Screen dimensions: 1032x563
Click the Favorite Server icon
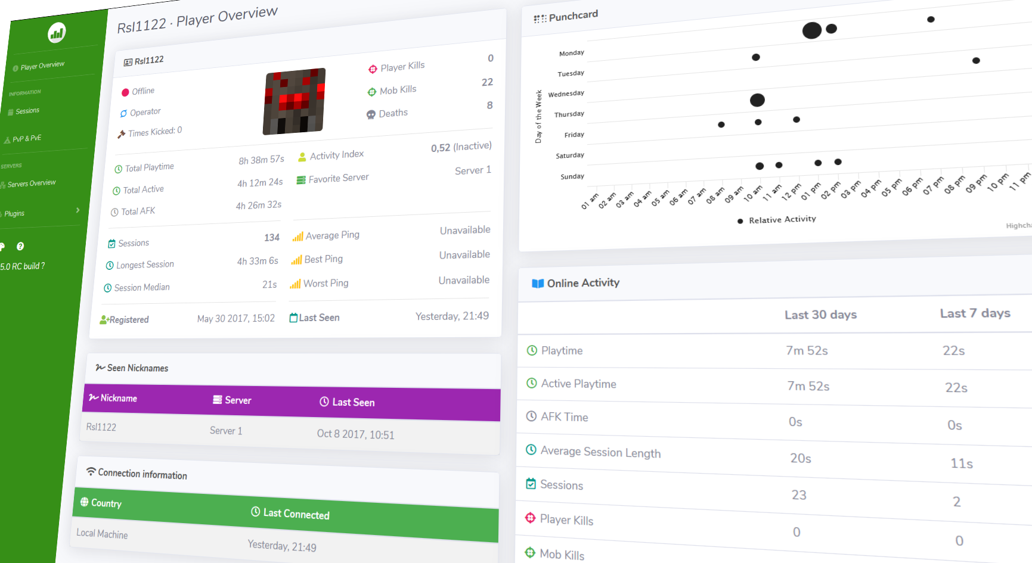pyautogui.click(x=301, y=180)
